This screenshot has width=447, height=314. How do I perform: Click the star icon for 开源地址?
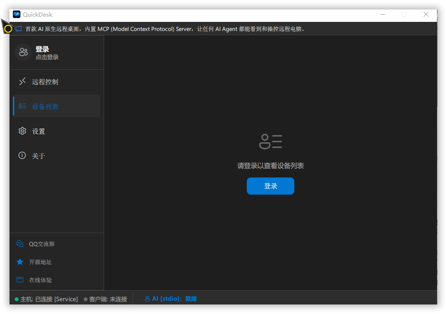coord(20,262)
